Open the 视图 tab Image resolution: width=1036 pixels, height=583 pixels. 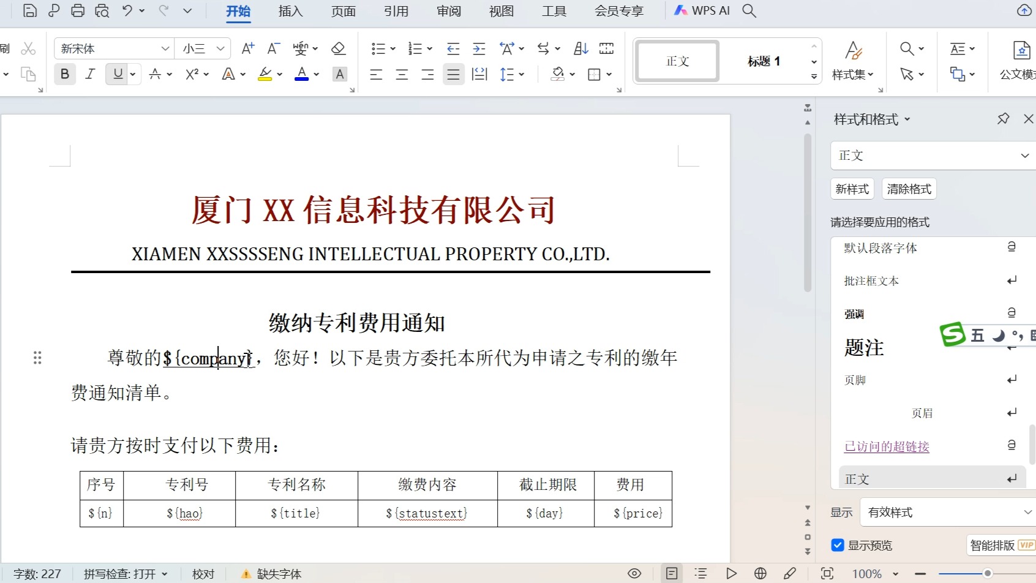[501, 11]
